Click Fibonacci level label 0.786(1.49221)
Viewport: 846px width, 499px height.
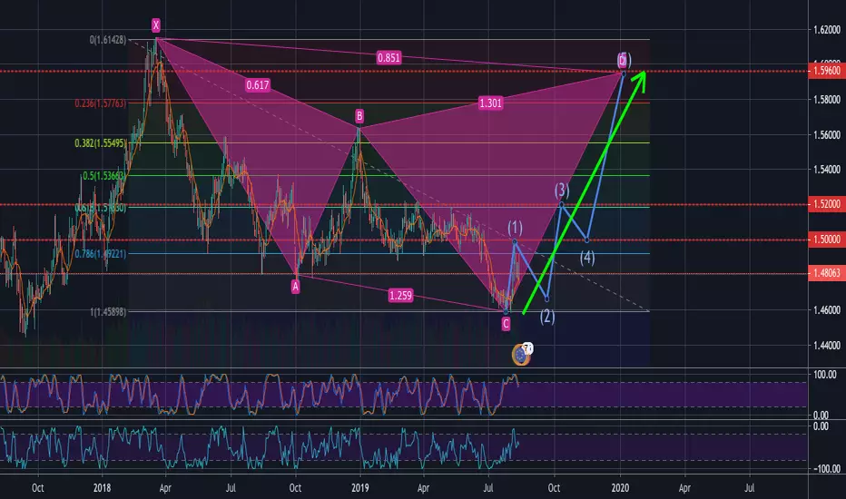tap(101, 253)
